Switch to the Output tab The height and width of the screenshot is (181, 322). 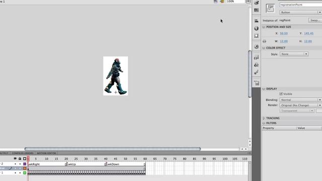point(5,153)
